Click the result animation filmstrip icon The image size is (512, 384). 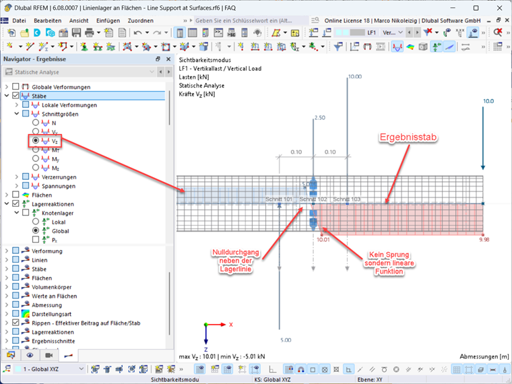coord(381,47)
